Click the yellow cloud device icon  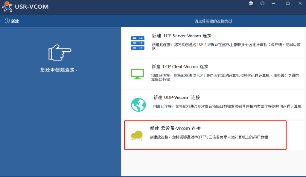137,135
